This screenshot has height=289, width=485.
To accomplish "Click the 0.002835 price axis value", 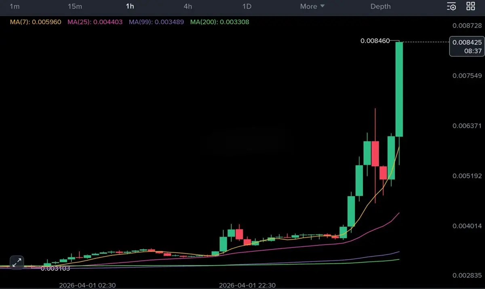I will [467, 276].
